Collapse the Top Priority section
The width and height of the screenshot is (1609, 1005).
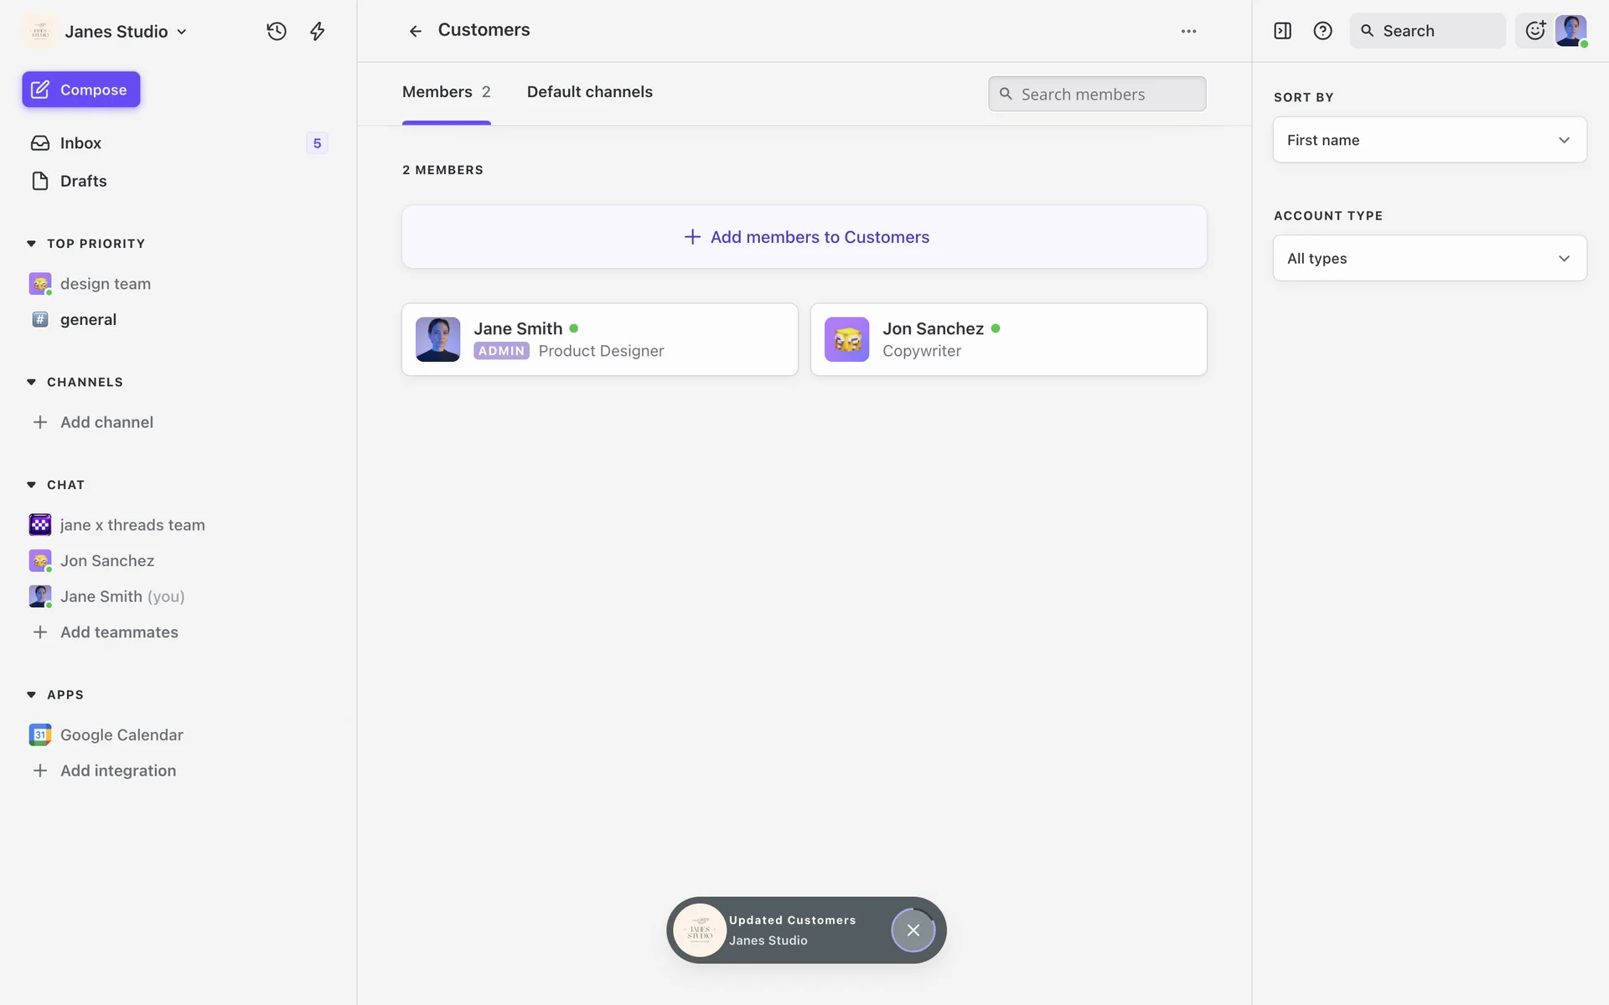[x=31, y=244]
